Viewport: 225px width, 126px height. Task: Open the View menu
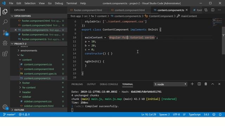[41, 3]
